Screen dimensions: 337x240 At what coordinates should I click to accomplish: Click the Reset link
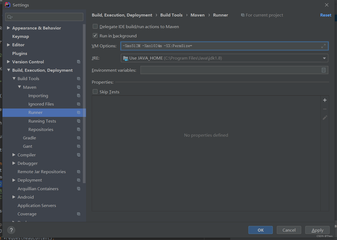click(326, 15)
